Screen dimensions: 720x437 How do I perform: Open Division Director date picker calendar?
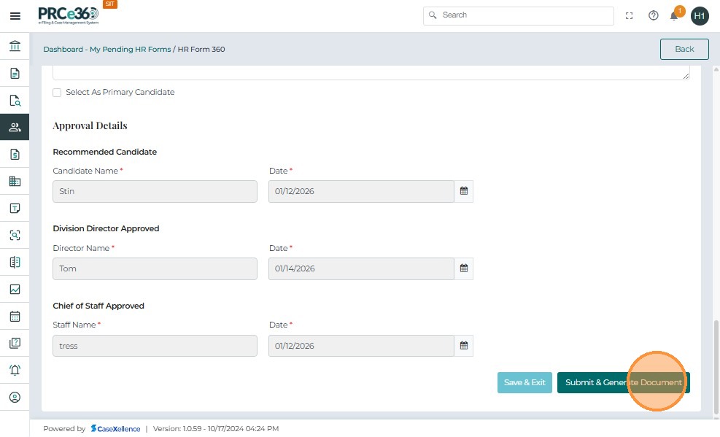coord(463,268)
